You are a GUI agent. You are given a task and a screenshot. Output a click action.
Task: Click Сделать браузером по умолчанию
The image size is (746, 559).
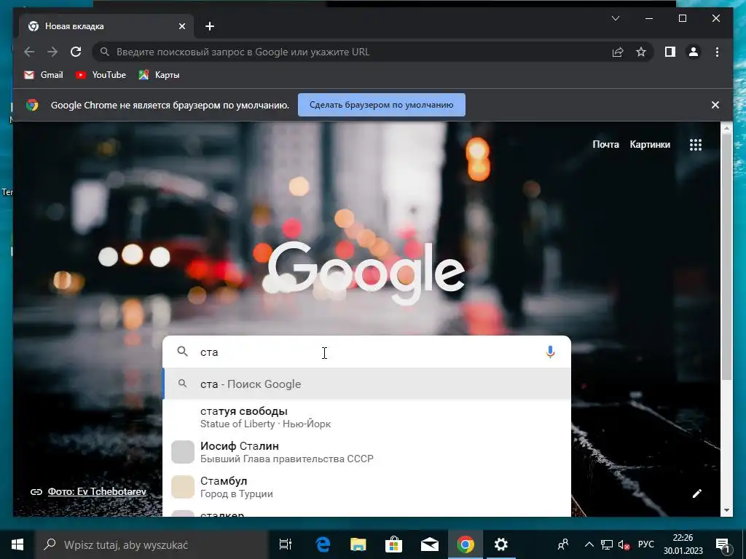(x=382, y=105)
